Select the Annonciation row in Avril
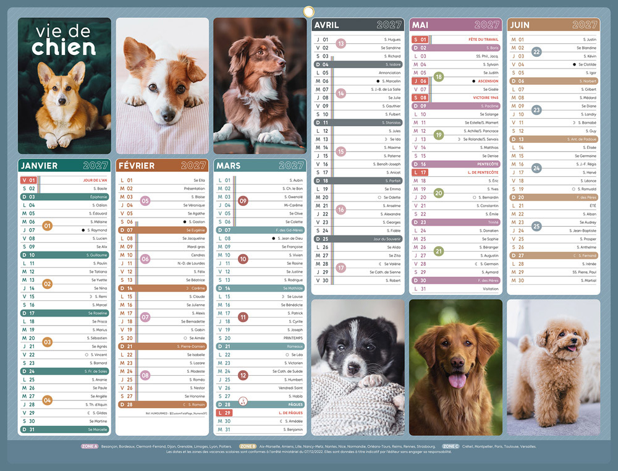Viewport: 618px width, 471px height. pyautogui.click(x=358, y=72)
